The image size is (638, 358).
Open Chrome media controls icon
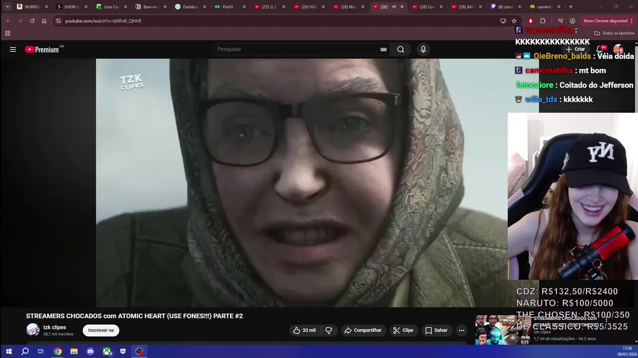[560, 21]
